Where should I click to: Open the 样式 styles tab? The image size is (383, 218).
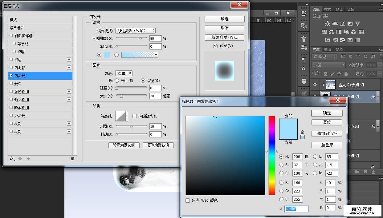point(327,9)
